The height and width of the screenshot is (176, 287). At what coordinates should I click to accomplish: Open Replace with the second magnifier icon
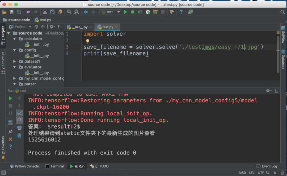coord(77,12)
